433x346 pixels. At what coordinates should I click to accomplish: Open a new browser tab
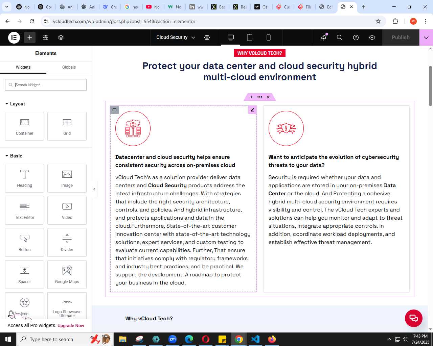pyautogui.click(x=364, y=7)
